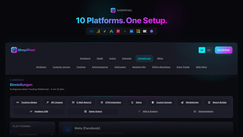Click the API-Zugang key icon
243x137 pixels.
(48, 102)
